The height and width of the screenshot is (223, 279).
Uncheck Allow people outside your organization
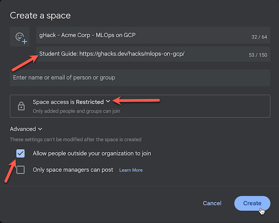tap(20, 153)
